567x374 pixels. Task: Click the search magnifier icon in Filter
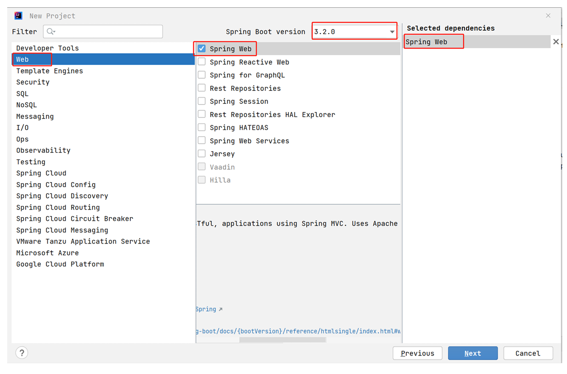[x=51, y=31]
